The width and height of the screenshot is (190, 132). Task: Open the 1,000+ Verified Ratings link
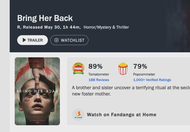tap(152, 80)
